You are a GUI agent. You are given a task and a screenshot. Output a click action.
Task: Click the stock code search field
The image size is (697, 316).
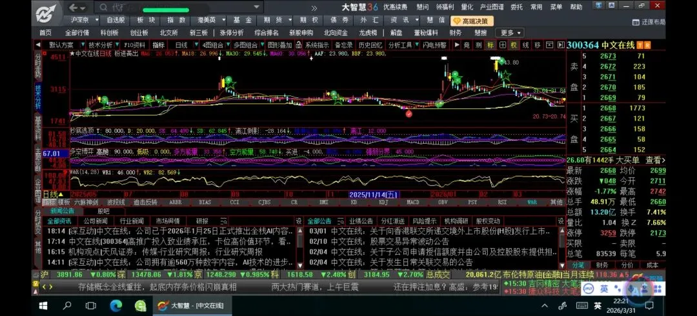pyautogui.click(x=178, y=8)
